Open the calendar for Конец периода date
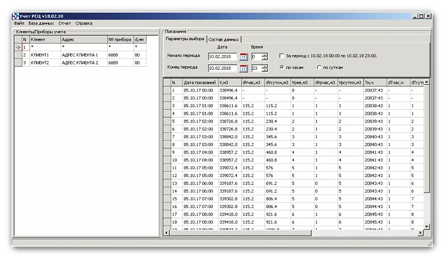444x258 pixels. pos(243,68)
